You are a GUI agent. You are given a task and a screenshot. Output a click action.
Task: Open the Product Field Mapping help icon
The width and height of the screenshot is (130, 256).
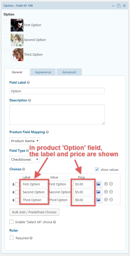47,132
